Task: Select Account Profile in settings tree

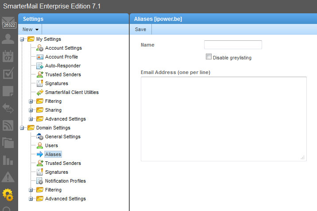Action: pyautogui.click(x=61, y=57)
